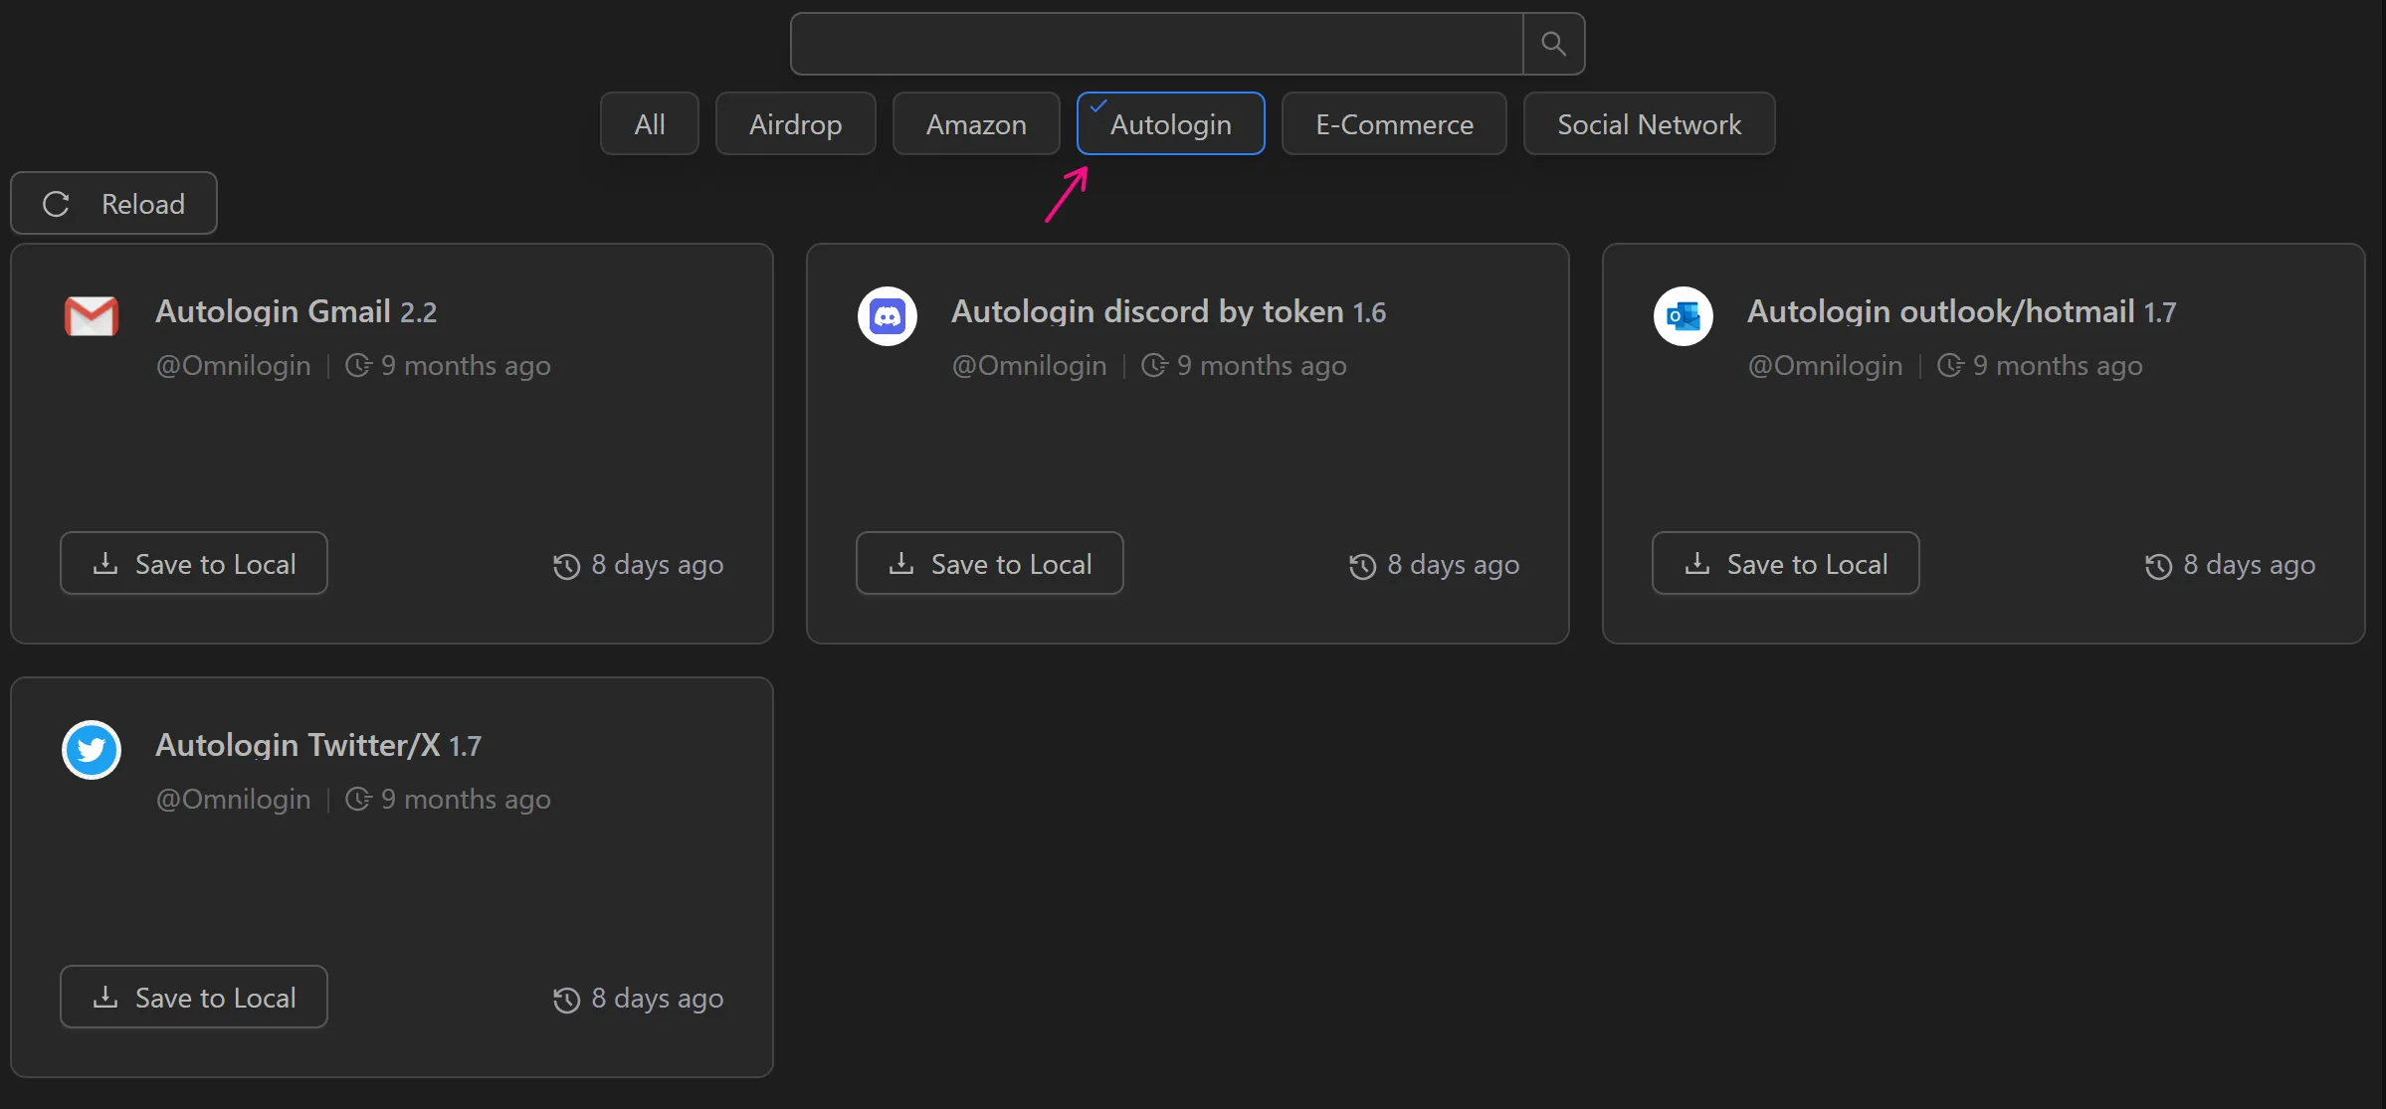This screenshot has width=2386, height=1109.
Task: Switch to the All category tab
Action: (649, 123)
